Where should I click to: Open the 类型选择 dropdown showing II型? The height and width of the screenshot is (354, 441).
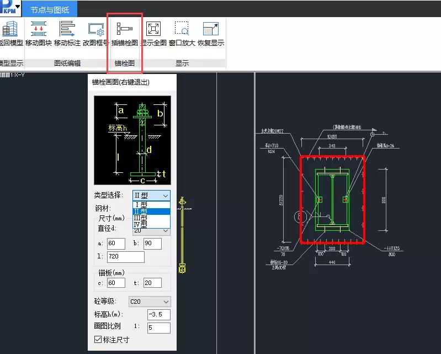tap(151, 196)
